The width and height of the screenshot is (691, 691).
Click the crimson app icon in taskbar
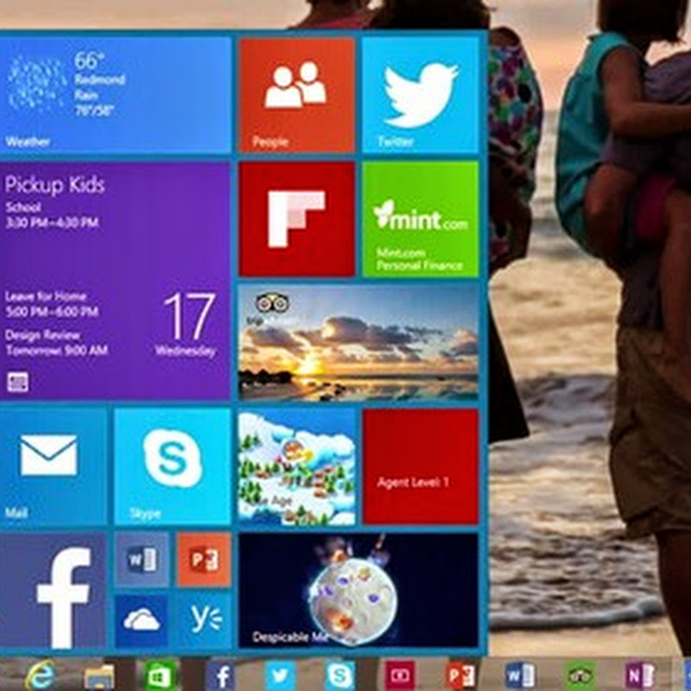[x=399, y=675]
